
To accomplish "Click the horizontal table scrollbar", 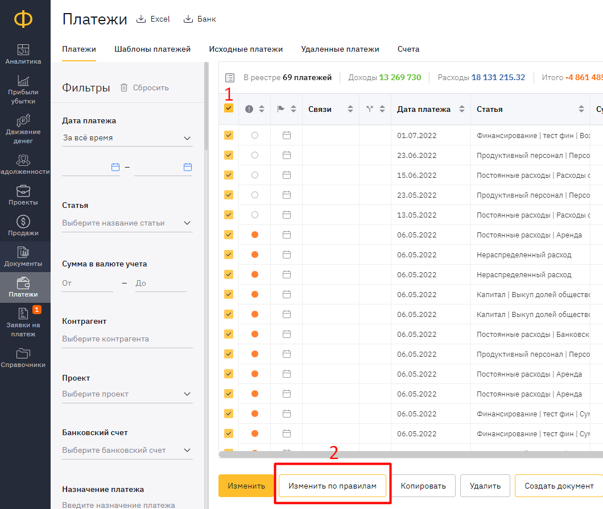I will point(411,455).
